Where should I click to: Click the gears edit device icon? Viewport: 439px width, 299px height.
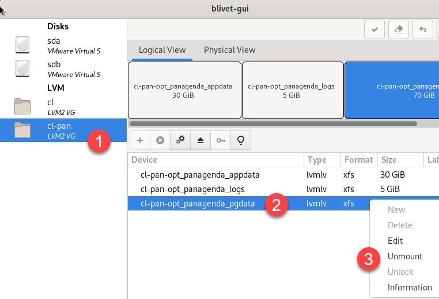click(x=180, y=140)
